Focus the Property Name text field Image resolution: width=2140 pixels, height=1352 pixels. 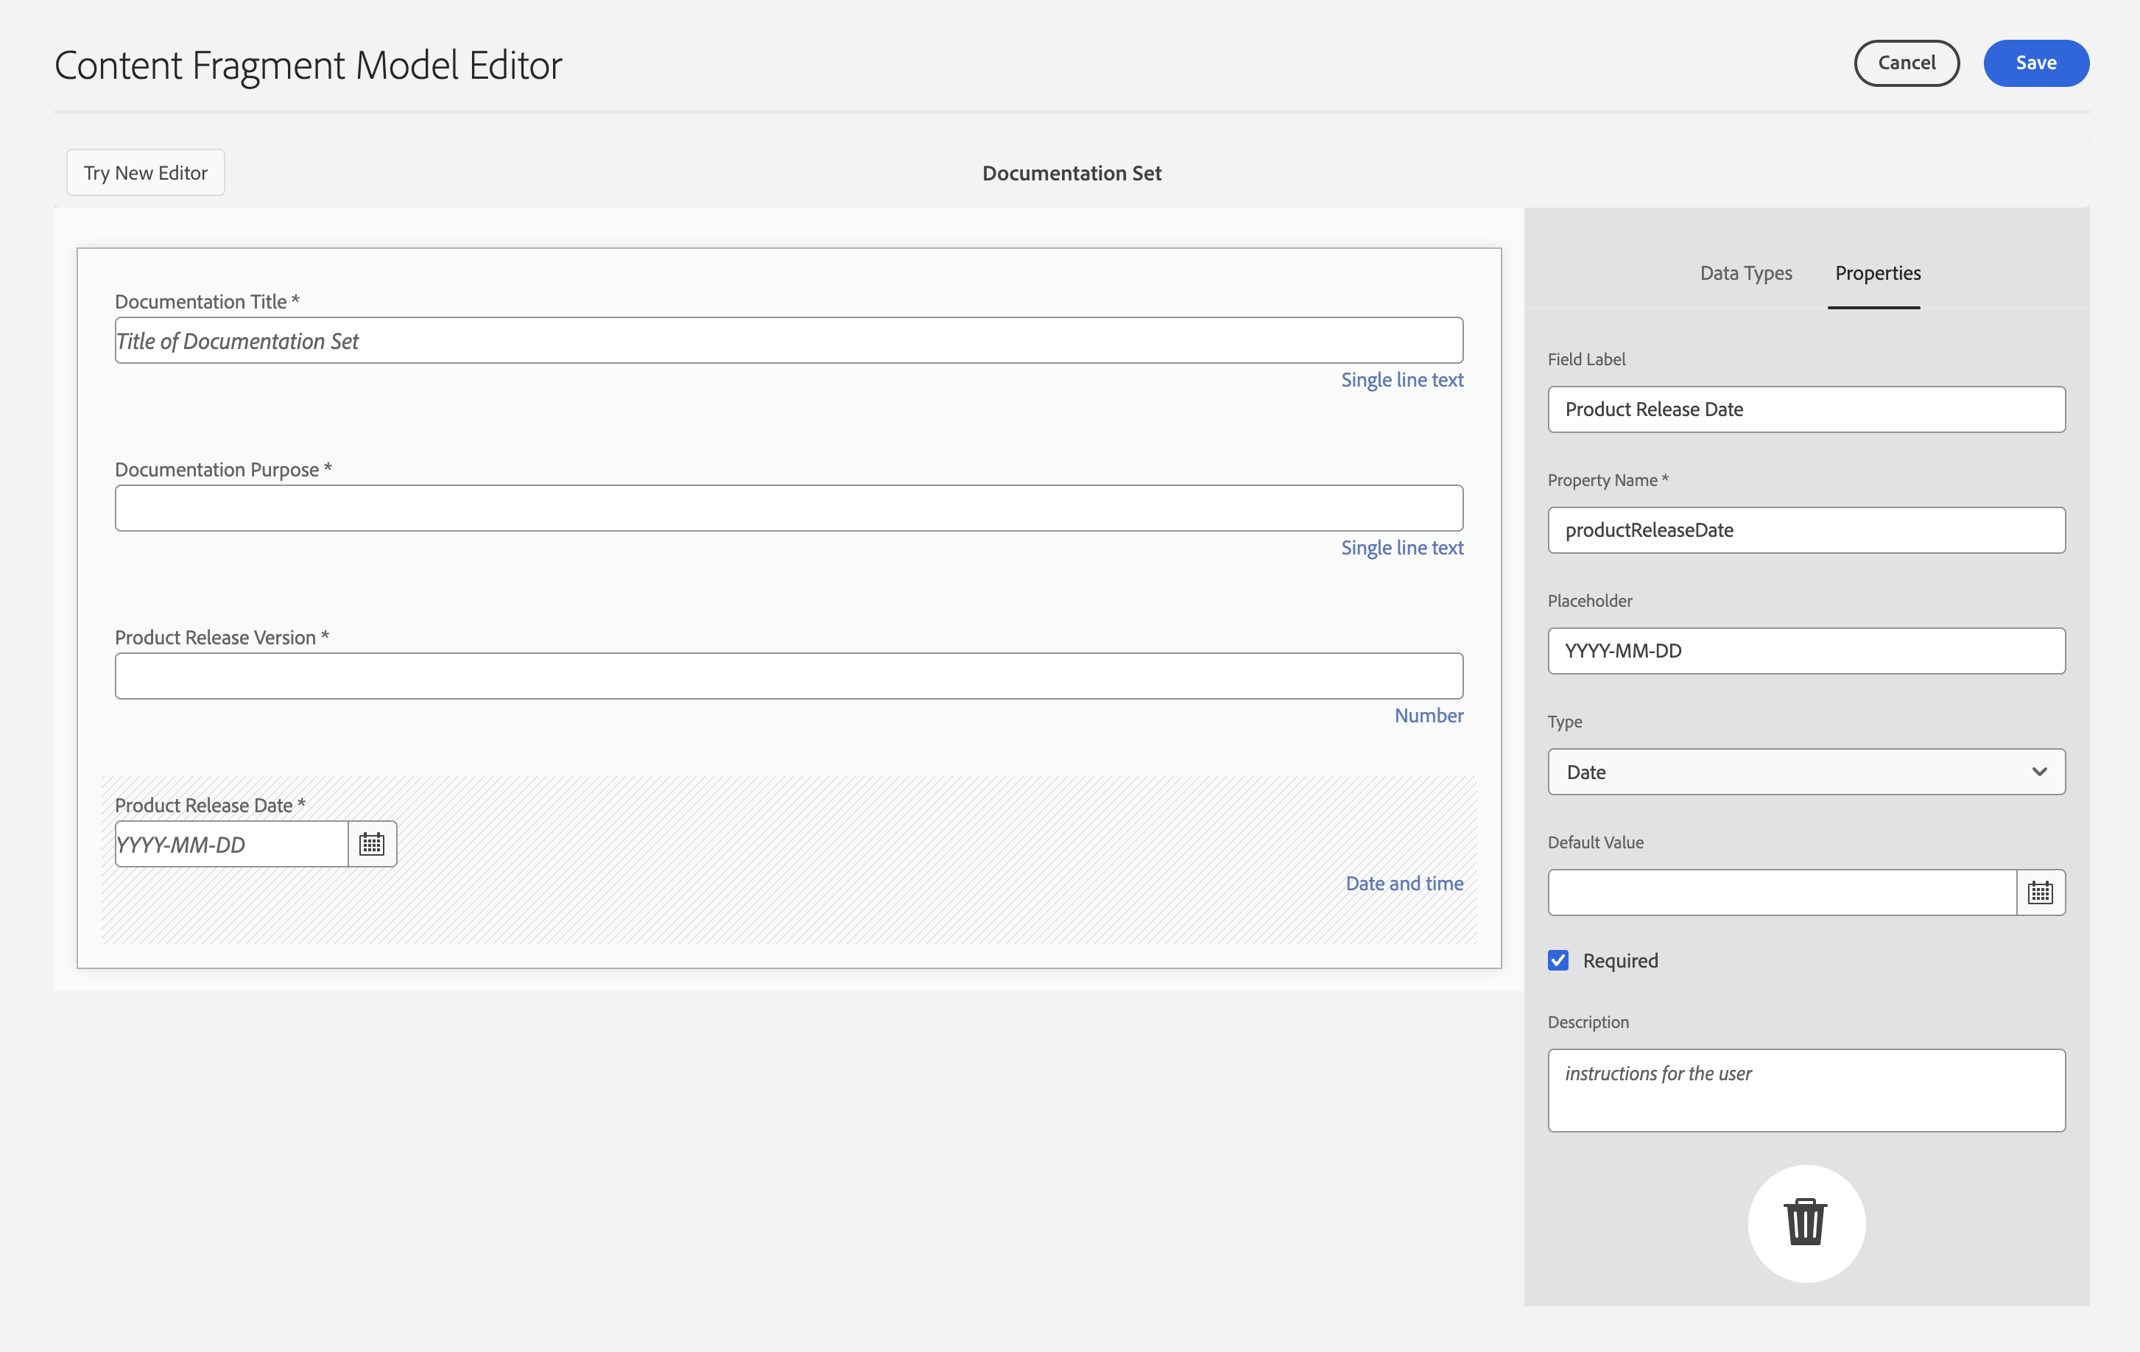1805,529
